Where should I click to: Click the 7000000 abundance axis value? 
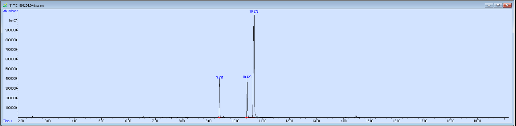[x=11, y=50]
